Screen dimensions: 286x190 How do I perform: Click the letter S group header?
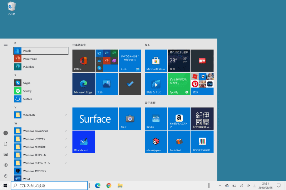15,75
